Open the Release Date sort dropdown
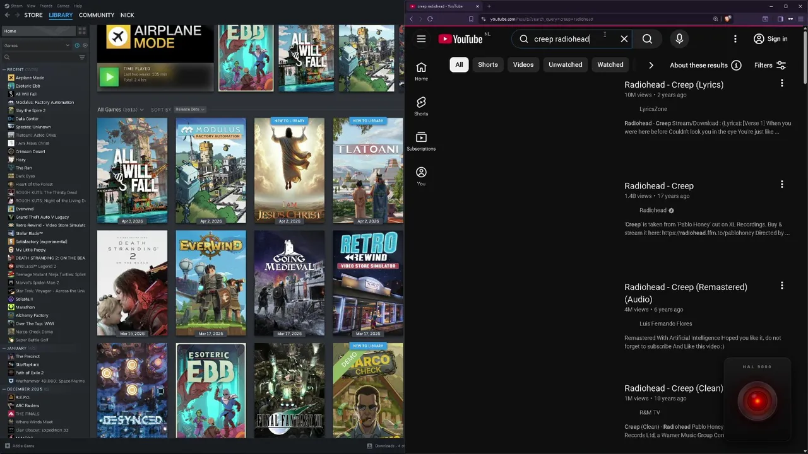This screenshot has height=454, width=808. pos(189,110)
